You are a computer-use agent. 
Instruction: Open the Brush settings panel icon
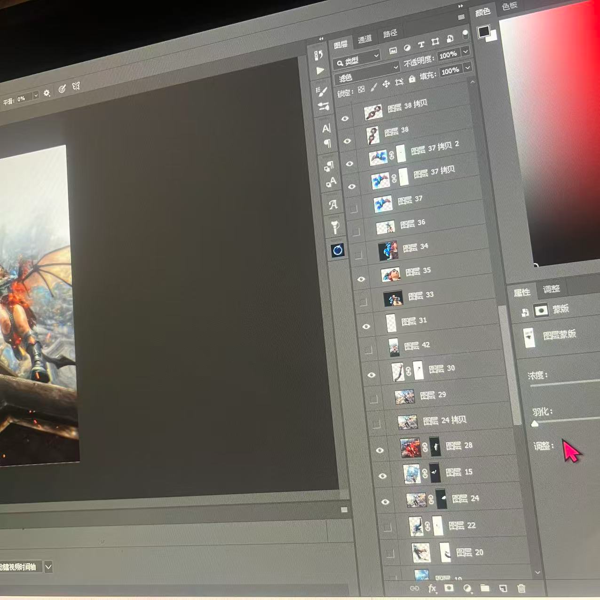[x=322, y=91]
